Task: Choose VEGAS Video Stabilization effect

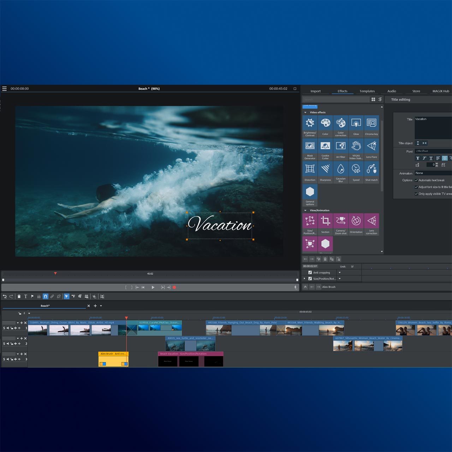Action: pos(356,149)
